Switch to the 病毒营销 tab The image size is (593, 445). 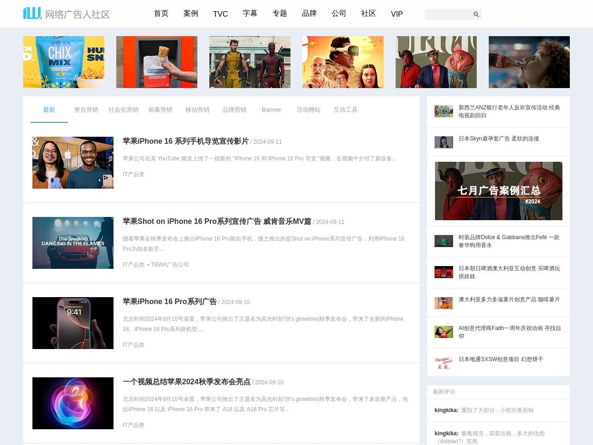click(x=160, y=110)
